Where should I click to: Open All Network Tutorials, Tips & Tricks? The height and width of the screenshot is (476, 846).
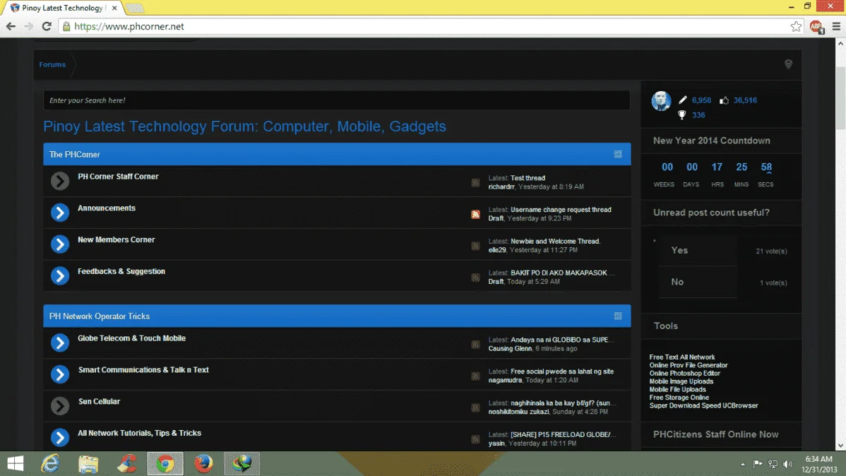pos(139,433)
